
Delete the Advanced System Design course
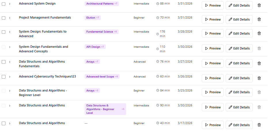(x=259, y=5)
